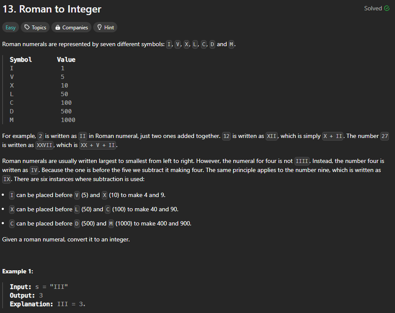Click the tag icon on Topics
This screenshot has height=313, width=395.
[27, 28]
